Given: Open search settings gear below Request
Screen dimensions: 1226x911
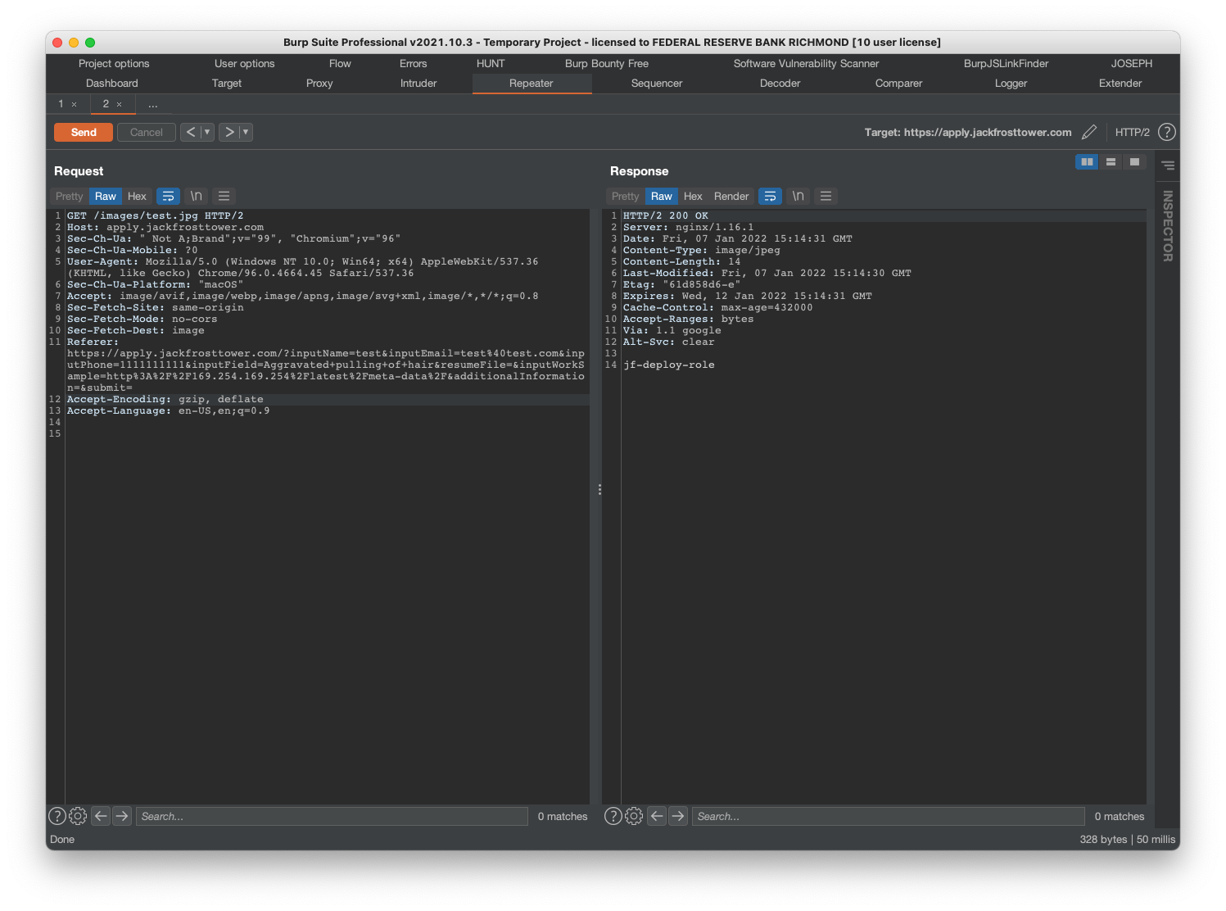Looking at the screenshot, I should [78, 816].
